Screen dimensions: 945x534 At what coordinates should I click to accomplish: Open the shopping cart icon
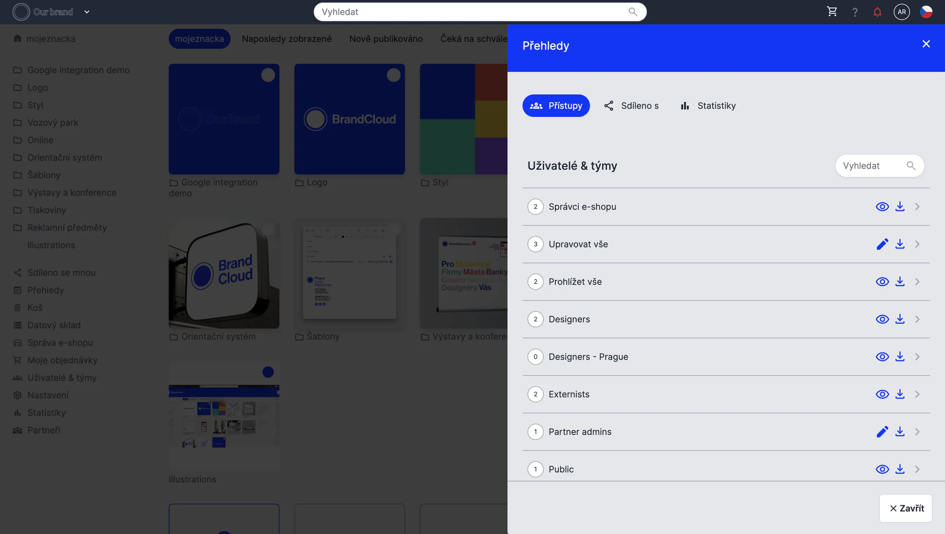(832, 12)
